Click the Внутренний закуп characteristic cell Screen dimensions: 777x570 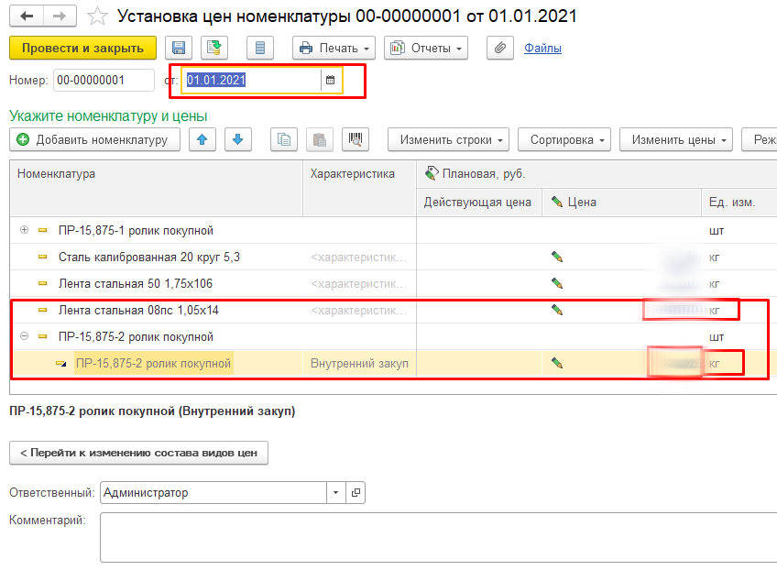tap(359, 363)
